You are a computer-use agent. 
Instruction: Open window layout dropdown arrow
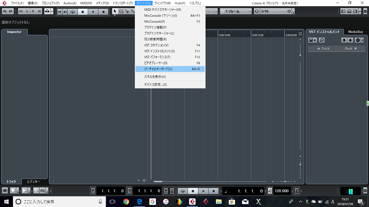[x=360, y=11]
